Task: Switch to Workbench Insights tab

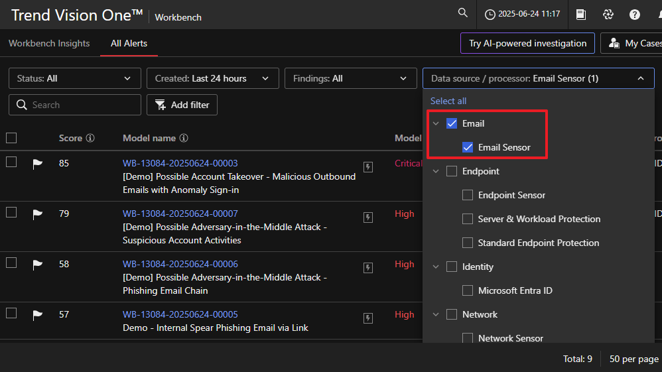Action: pos(49,43)
